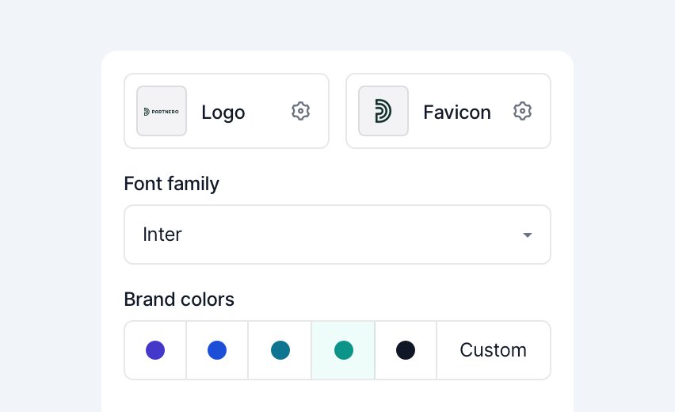Screen dimensions: 675x412
Task: Click the Favicon preview image
Action: click(383, 111)
